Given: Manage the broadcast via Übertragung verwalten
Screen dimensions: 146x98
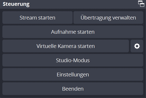Looking at the screenshot, I should (x=108, y=18).
